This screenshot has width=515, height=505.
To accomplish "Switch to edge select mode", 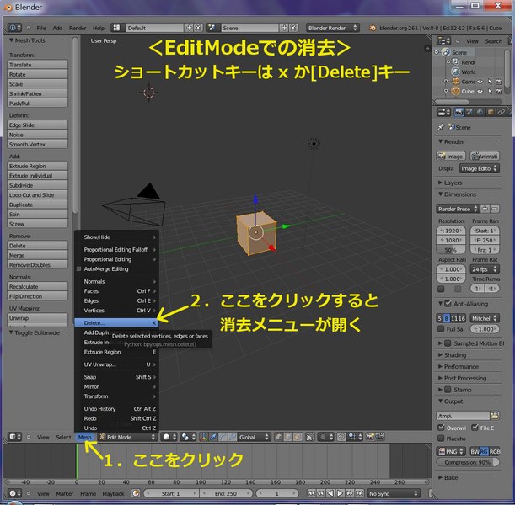I will (x=288, y=437).
